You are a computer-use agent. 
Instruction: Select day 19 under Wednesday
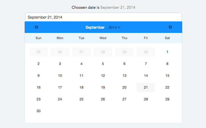pos(103,87)
